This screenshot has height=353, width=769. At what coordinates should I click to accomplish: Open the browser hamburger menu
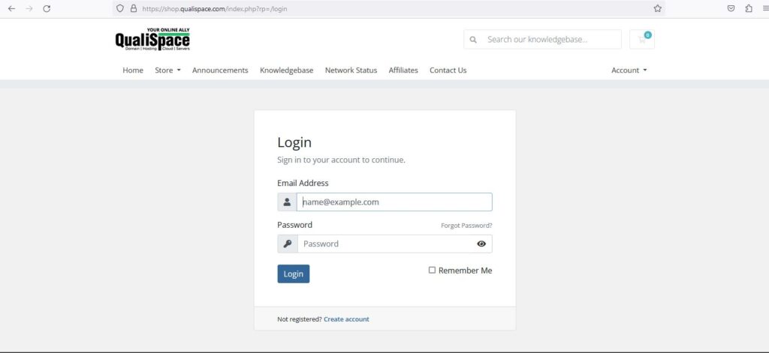click(x=765, y=8)
